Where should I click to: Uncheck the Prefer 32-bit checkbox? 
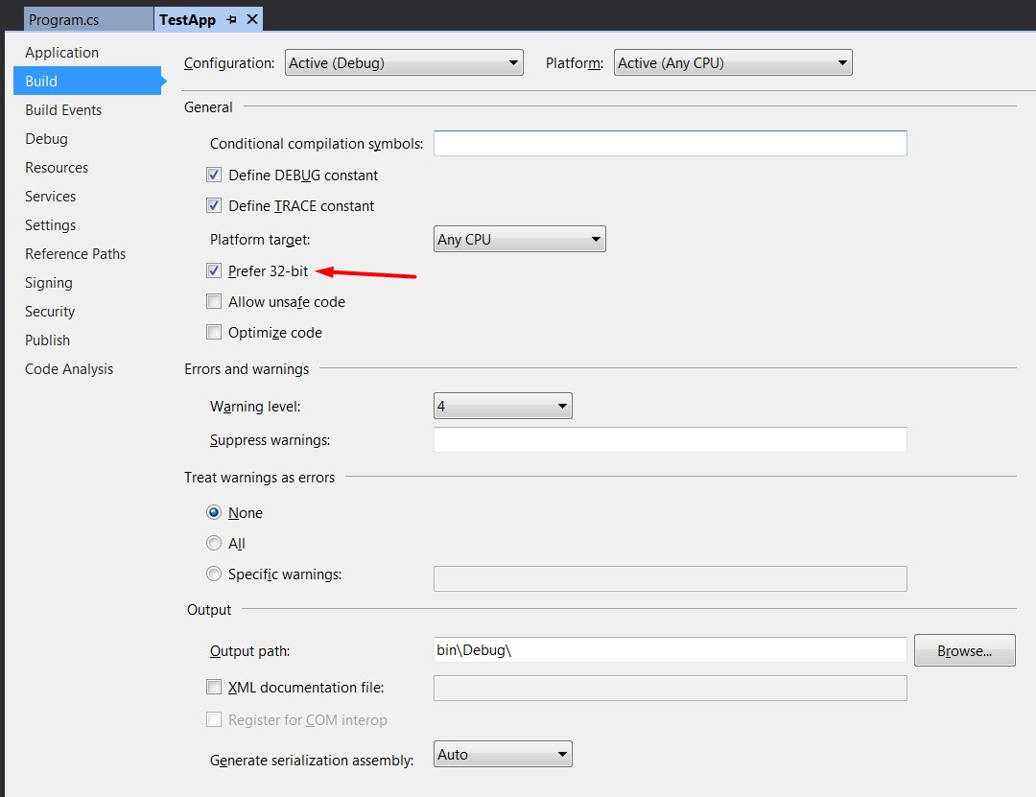coord(213,270)
